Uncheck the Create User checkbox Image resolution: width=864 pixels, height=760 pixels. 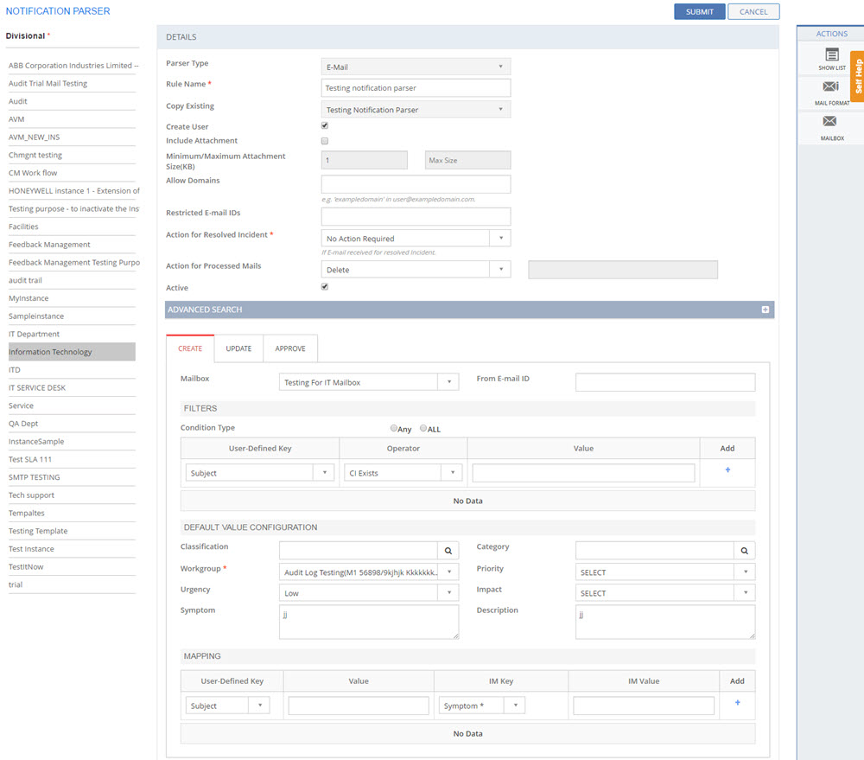[x=325, y=126]
